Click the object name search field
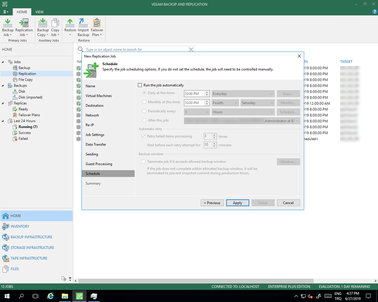 tap(137, 49)
